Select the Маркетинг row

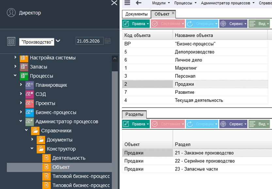(x=195, y=68)
